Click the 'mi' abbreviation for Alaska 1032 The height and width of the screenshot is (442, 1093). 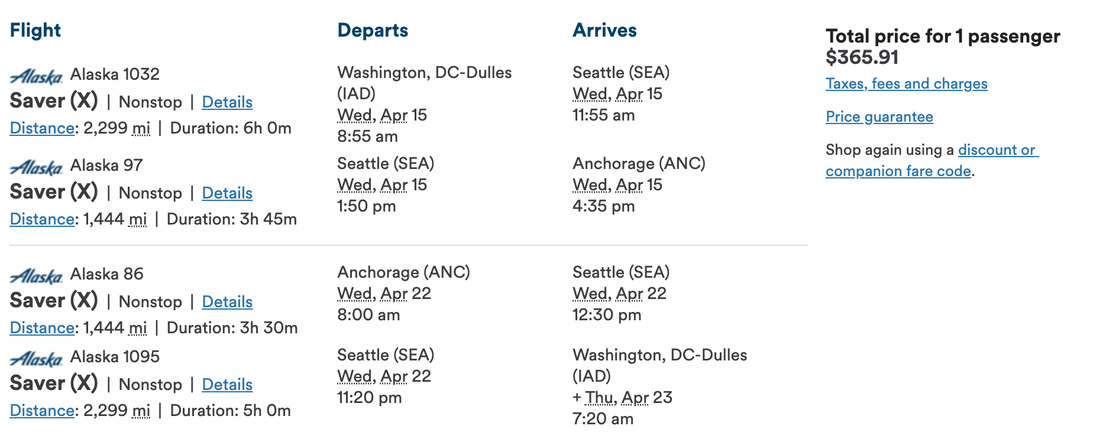point(141,128)
